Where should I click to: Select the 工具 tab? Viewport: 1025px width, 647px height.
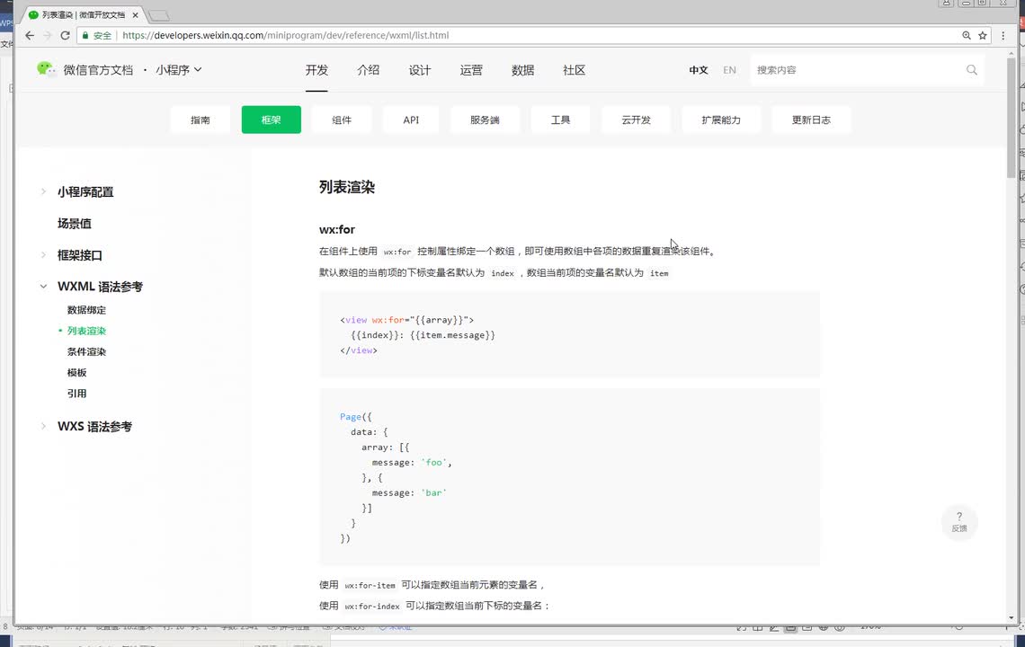tap(561, 120)
